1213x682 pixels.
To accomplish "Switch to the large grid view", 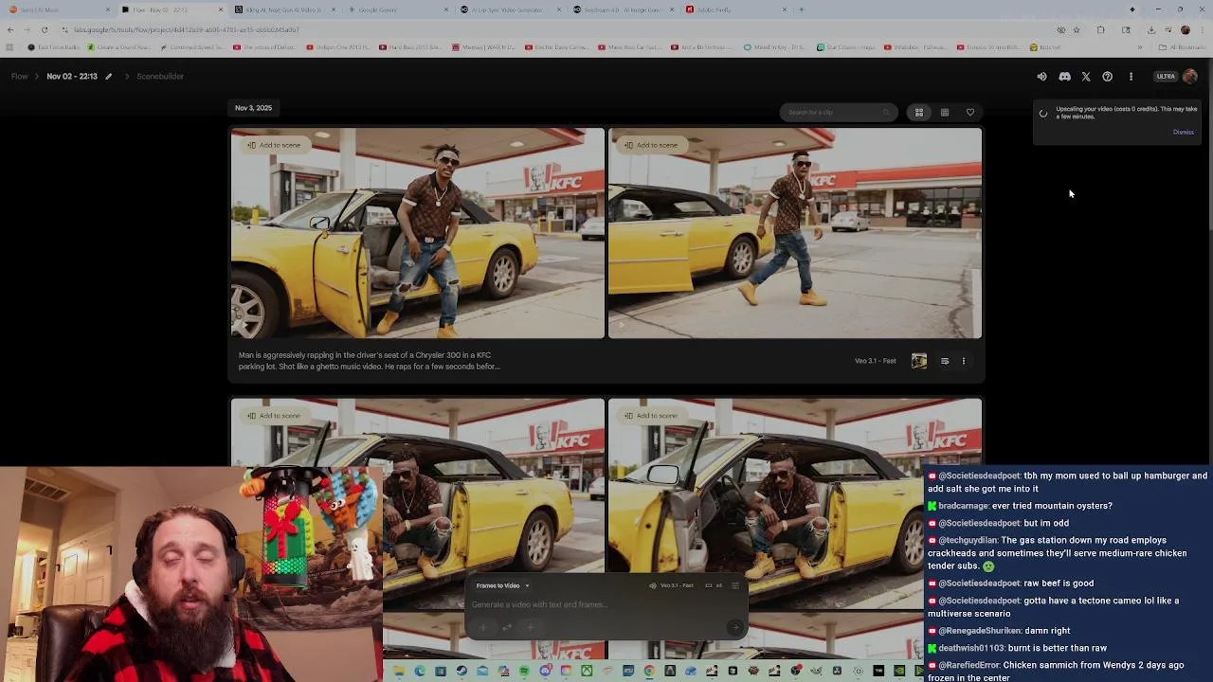I will tap(918, 112).
